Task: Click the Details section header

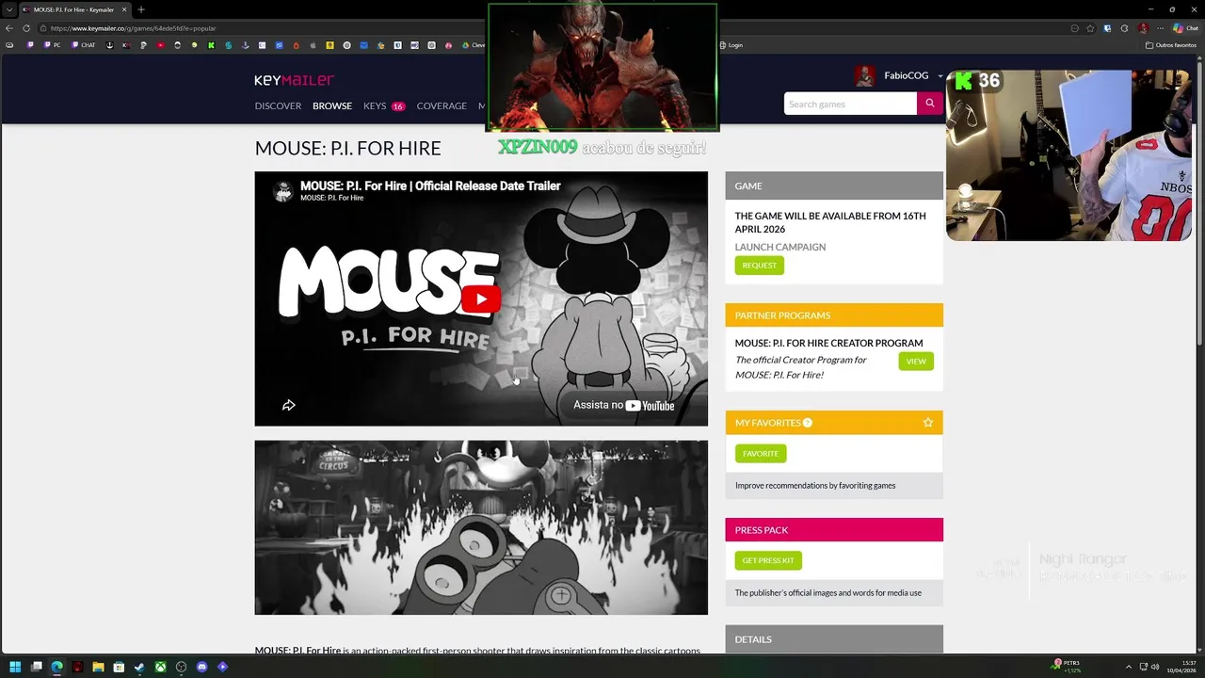Action: [834, 639]
